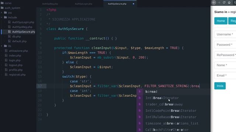Expand the css folder arrow

coord(1,12)
